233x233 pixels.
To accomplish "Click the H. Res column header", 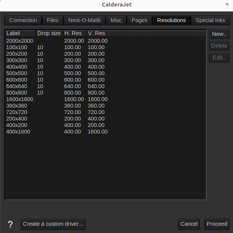I will pos(74,34).
